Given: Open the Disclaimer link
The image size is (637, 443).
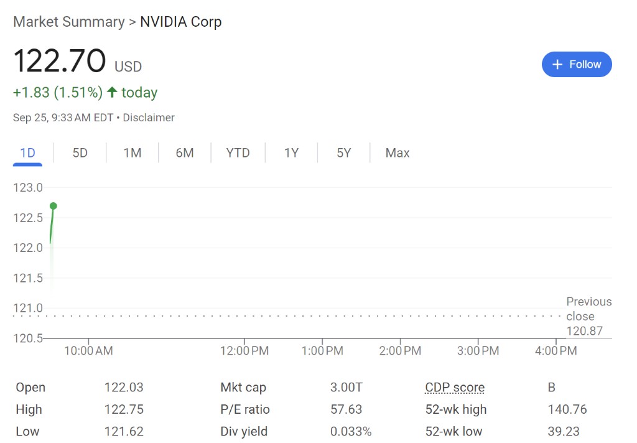Looking at the screenshot, I should pyautogui.click(x=149, y=118).
